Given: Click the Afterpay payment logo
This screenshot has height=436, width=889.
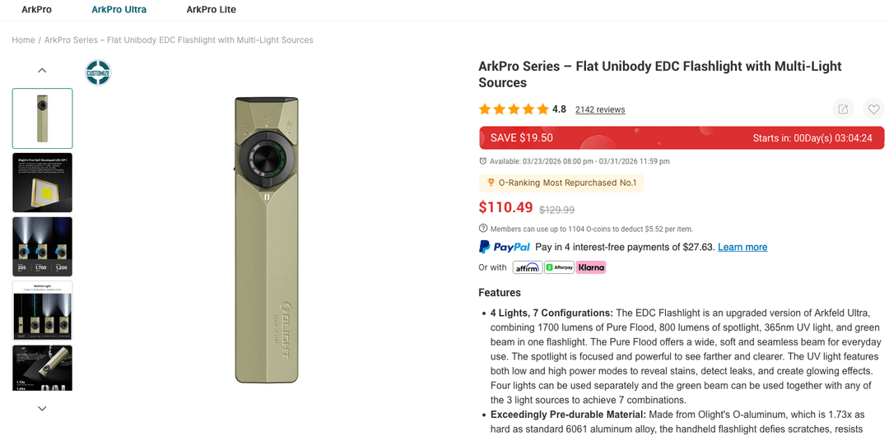Looking at the screenshot, I should coord(559,267).
